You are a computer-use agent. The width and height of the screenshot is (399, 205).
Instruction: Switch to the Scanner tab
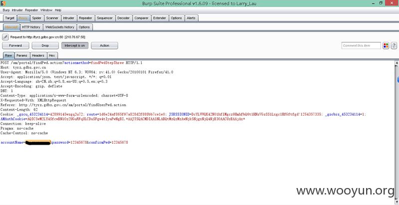52,18
